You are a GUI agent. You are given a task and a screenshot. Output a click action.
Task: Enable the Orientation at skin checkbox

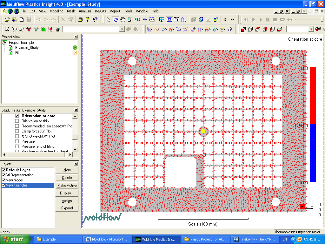(x=17, y=121)
